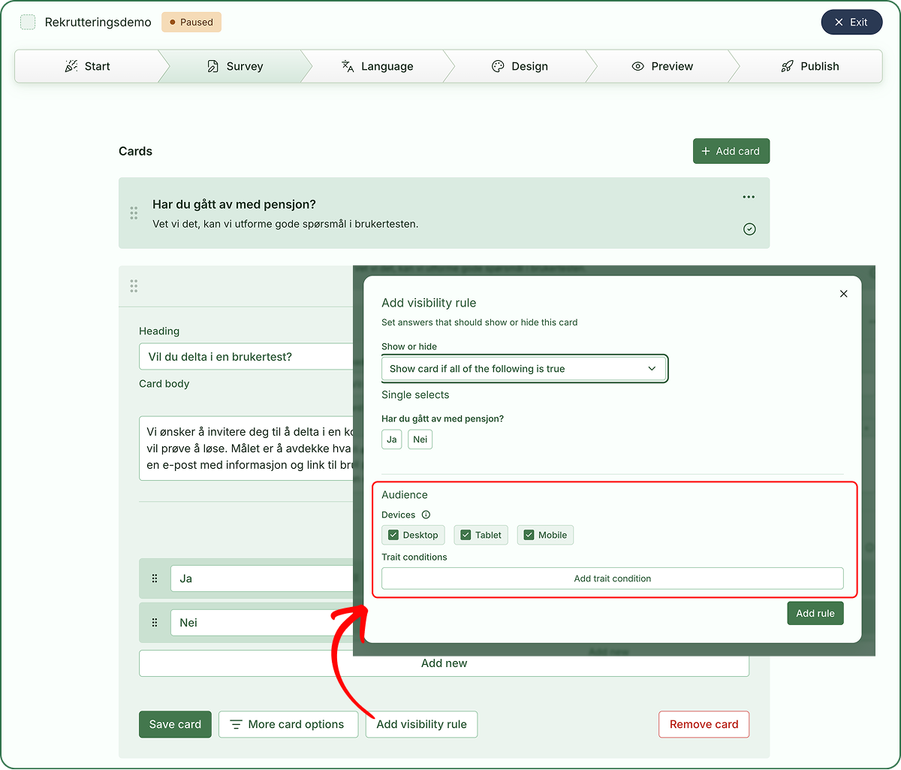Click the Devices info icon
This screenshot has width=901, height=770.
[426, 515]
